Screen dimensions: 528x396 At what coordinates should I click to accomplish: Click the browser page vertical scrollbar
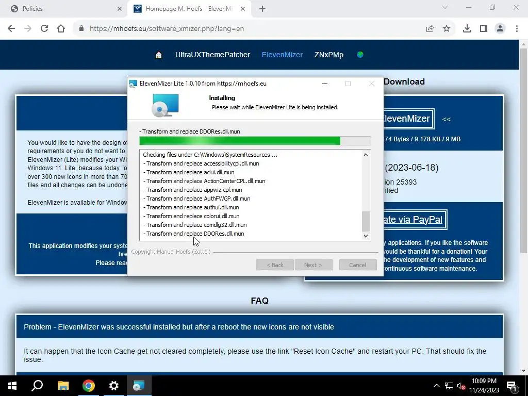(x=523, y=151)
